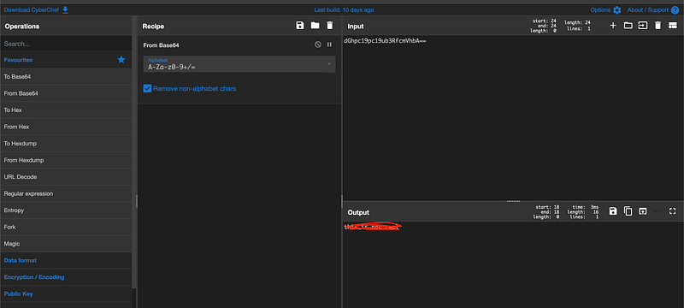Click the undo output switch icon

[657, 211]
